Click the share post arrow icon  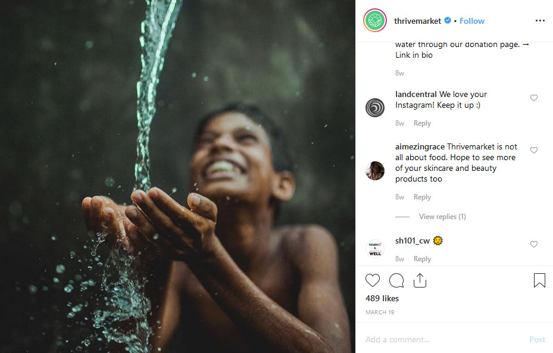pyautogui.click(x=420, y=280)
